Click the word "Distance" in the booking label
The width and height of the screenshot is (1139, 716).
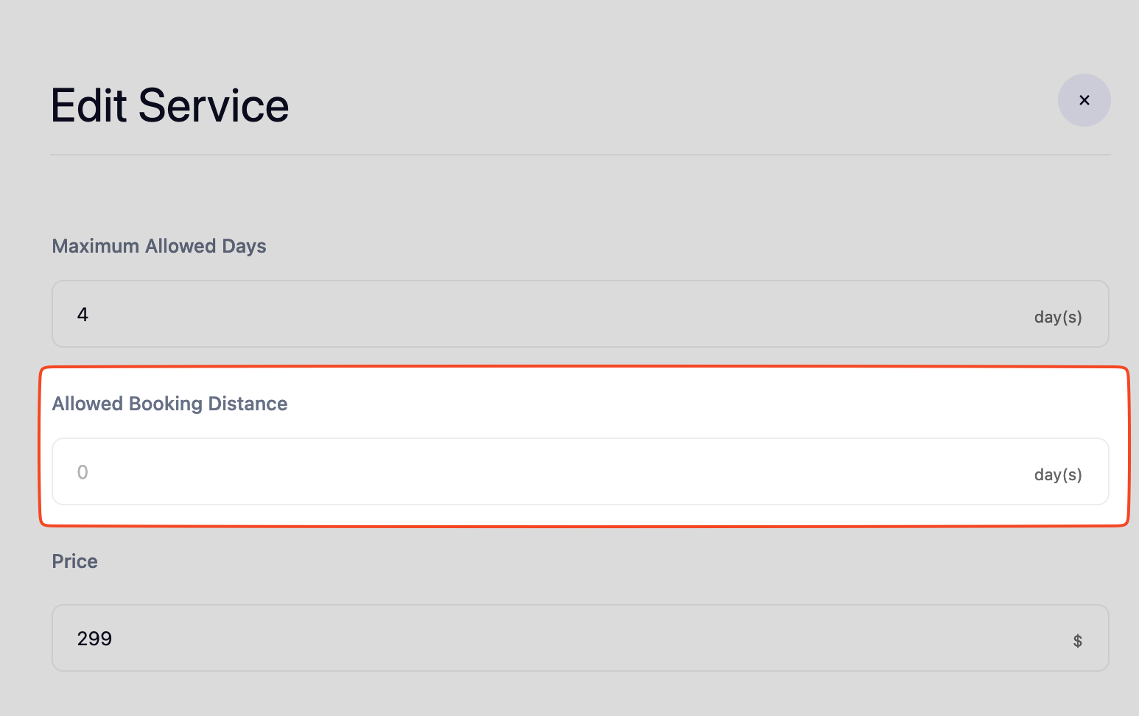click(248, 404)
